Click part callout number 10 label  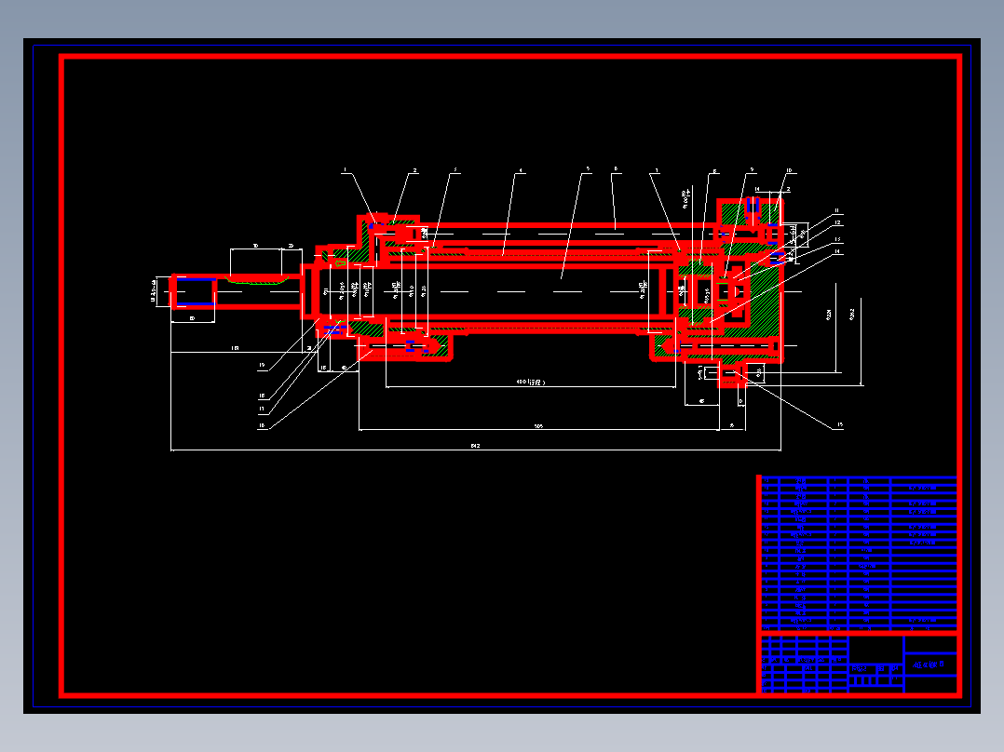[789, 171]
